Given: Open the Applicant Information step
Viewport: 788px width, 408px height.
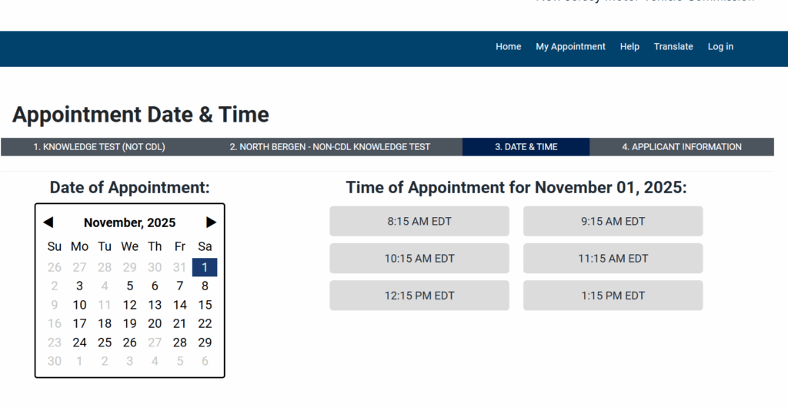Looking at the screenshot, I should click(682, 147).
